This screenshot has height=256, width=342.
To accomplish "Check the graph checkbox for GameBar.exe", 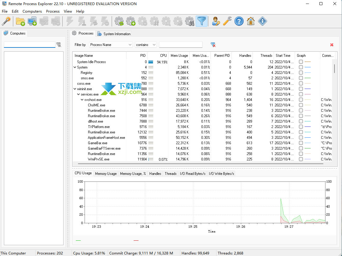I will tap(301, 143).
